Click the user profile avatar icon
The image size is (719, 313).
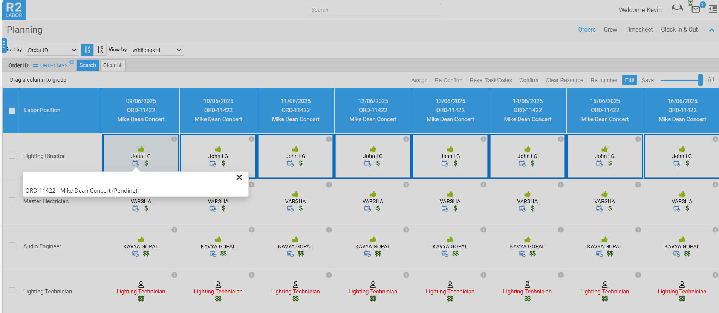(x=677, y=9)
